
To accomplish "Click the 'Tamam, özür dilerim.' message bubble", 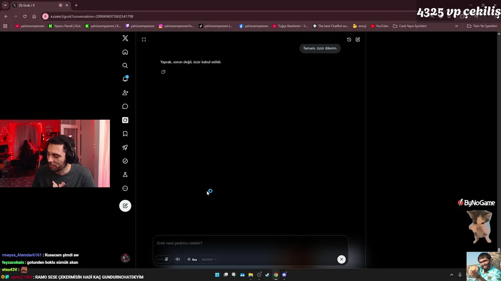I will coord(320,48).
